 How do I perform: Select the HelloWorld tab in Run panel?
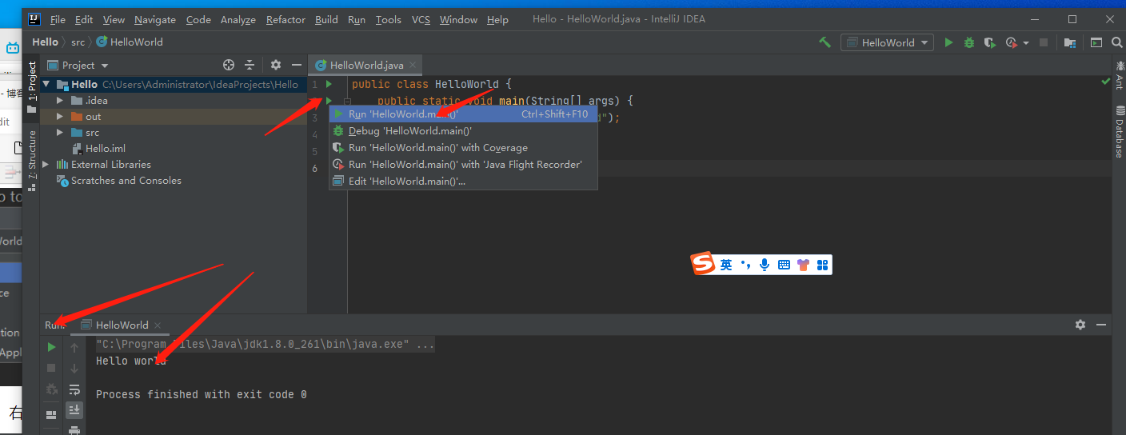point(122,325)
